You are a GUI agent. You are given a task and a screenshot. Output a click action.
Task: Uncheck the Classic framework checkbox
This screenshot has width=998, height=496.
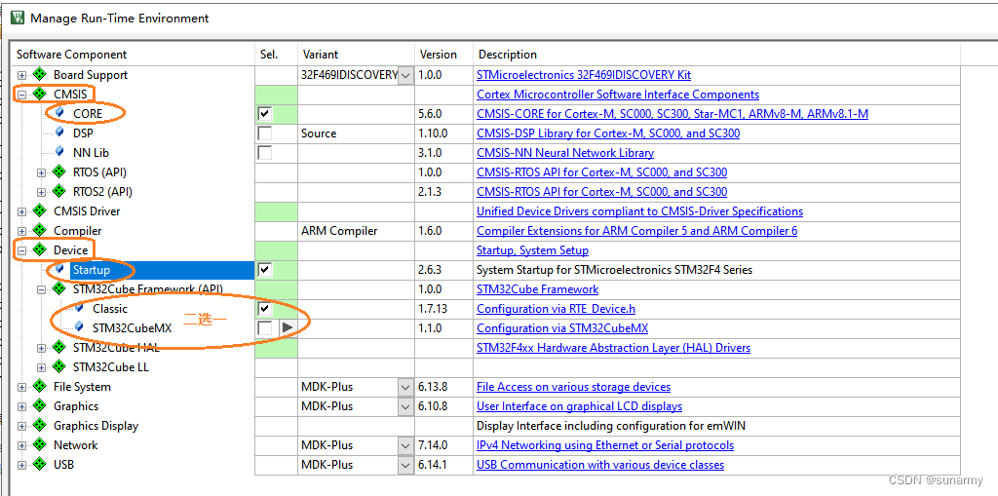click(x=265, y=309)
